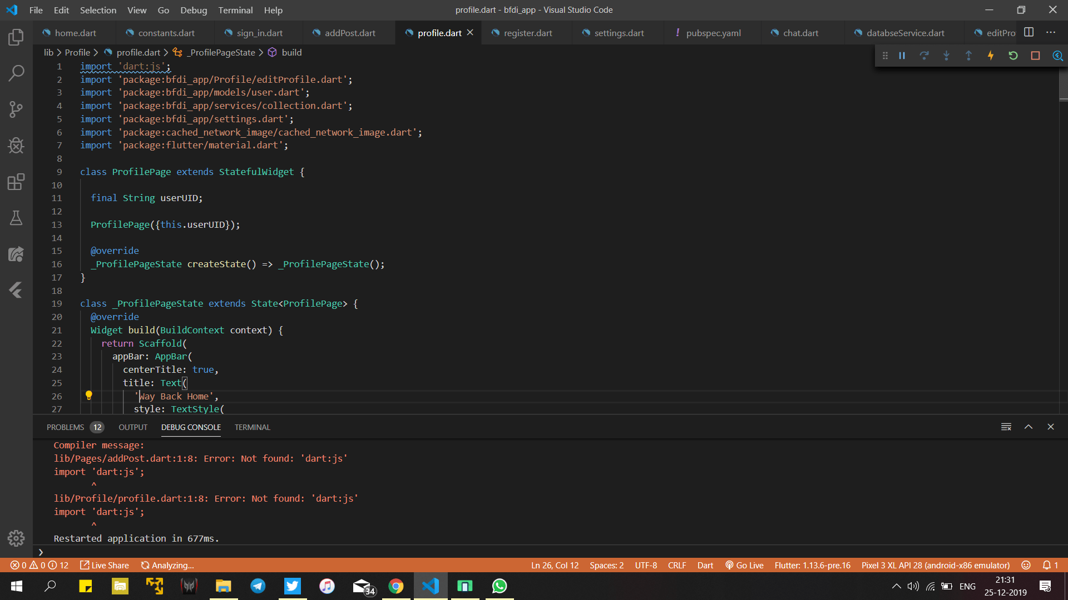Open Dart DevTools from the debug toolbar
The height and width of the screenshot is (600, 1068).
point(1057,56)
